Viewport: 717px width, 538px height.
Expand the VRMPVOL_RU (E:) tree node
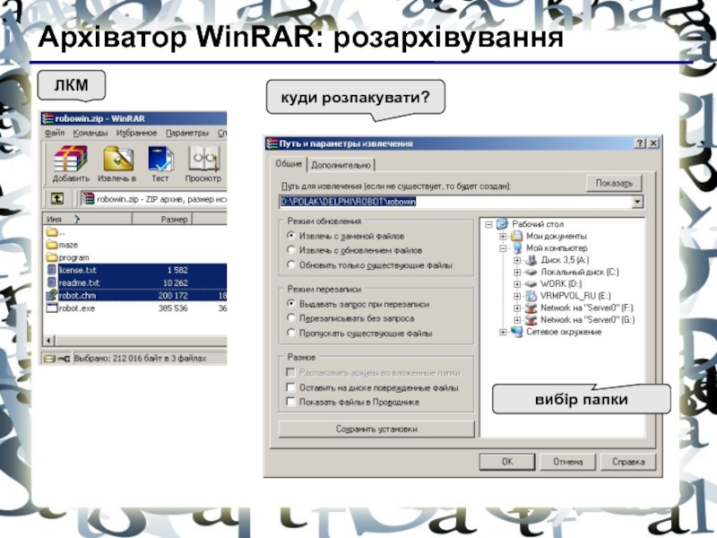tap(517, 296)
